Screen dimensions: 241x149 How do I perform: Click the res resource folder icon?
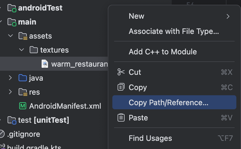pyautogui.click(x=23, y=92)
